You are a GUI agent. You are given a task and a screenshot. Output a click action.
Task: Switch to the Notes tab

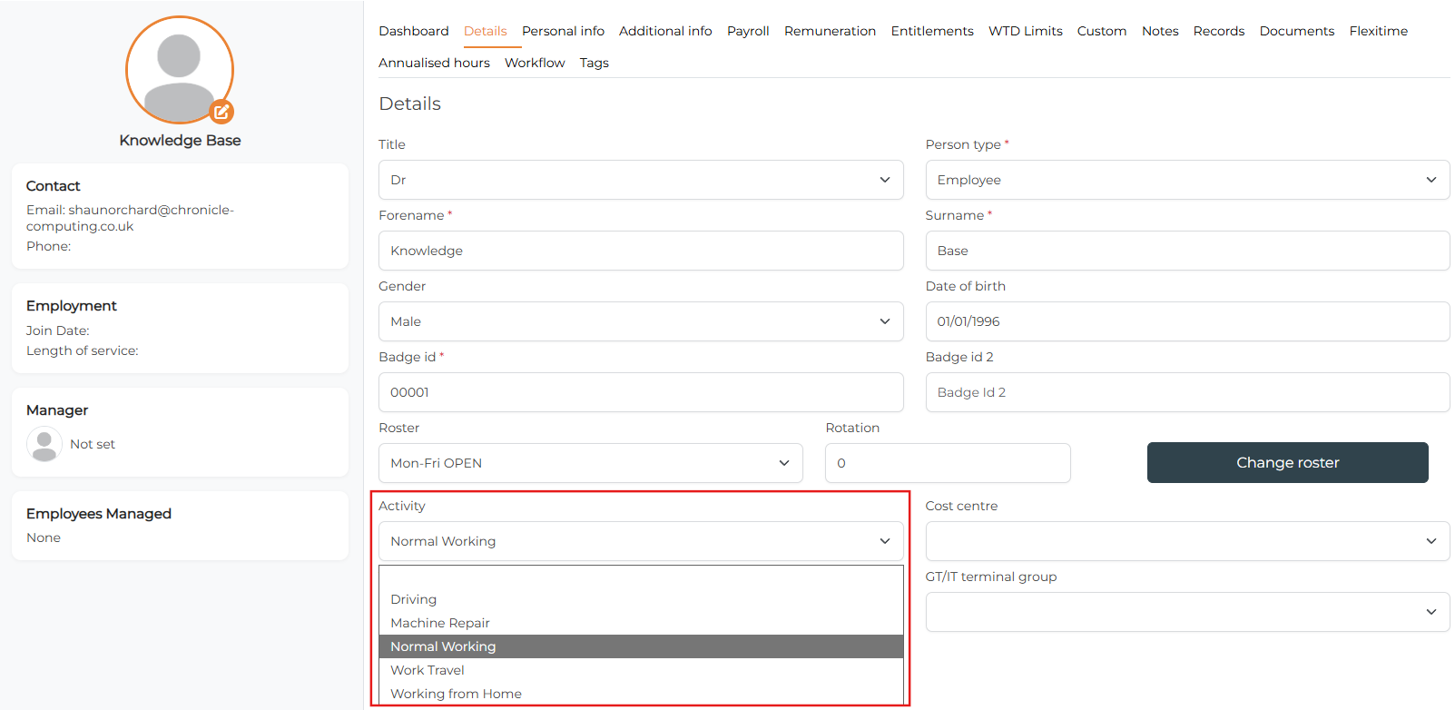click(x=1160, y=31)
